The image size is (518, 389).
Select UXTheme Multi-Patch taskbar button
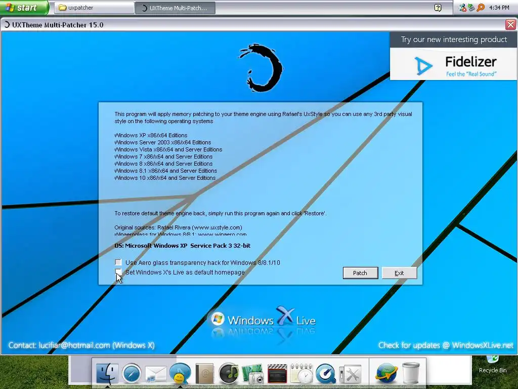[x=176, y=8]
